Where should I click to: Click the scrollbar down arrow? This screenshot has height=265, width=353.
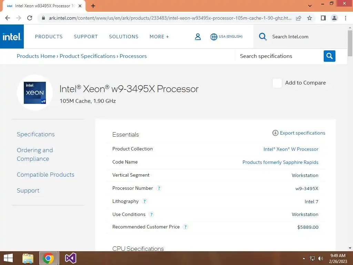350,248
